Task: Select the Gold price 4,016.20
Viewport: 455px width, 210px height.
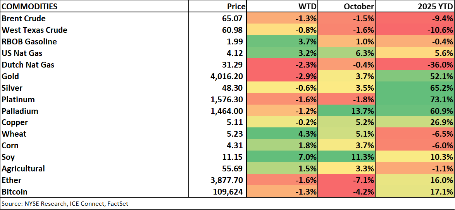Action: [226, 76]
